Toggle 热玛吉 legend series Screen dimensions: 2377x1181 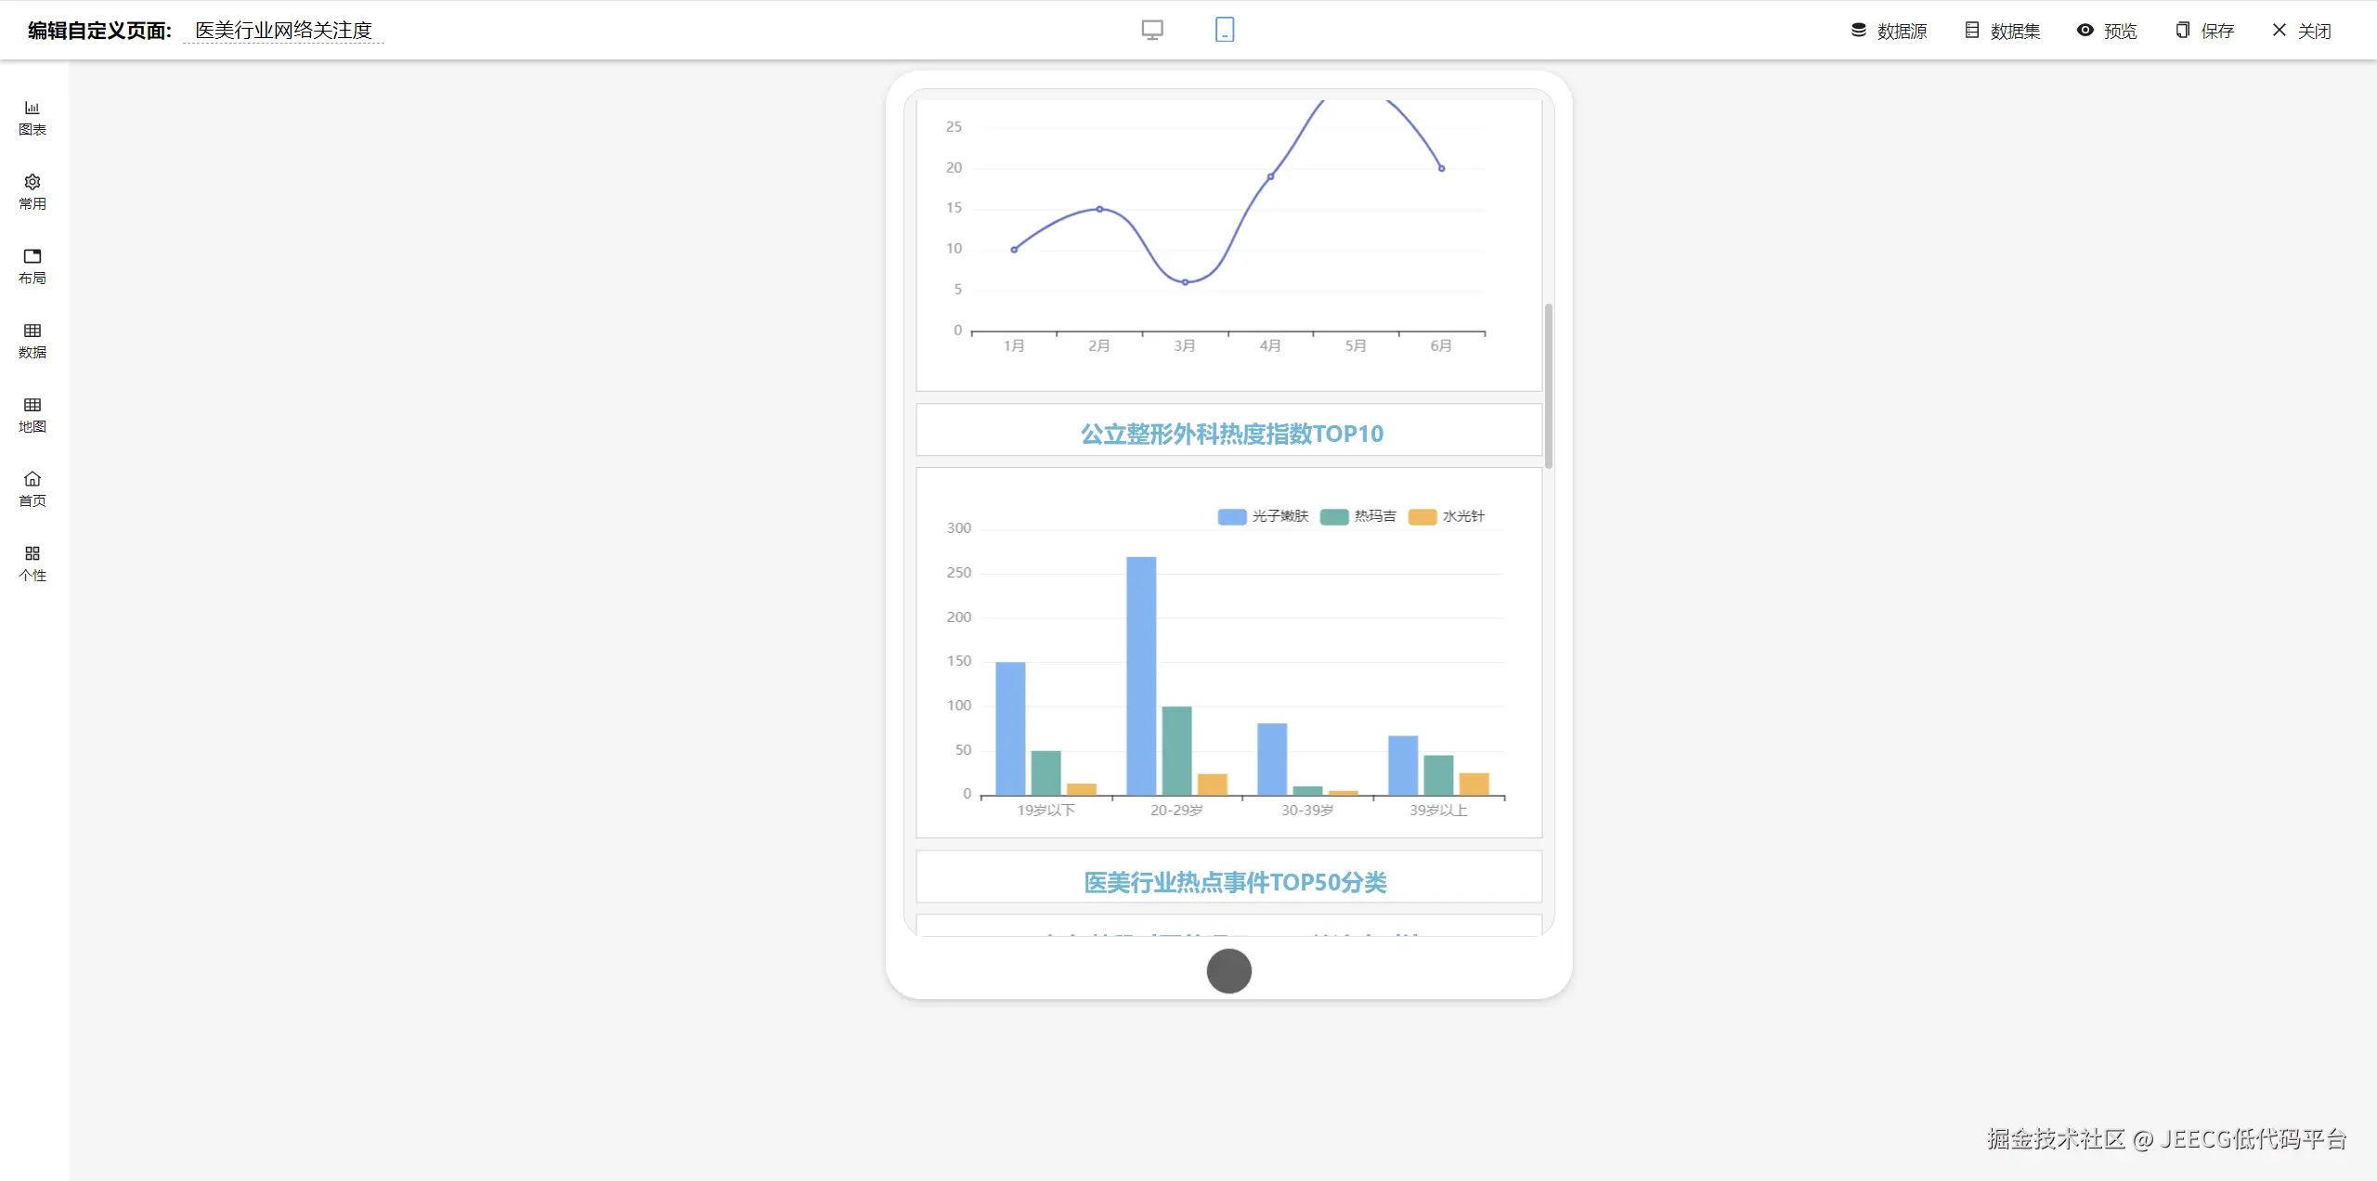tap(1358, 516)
